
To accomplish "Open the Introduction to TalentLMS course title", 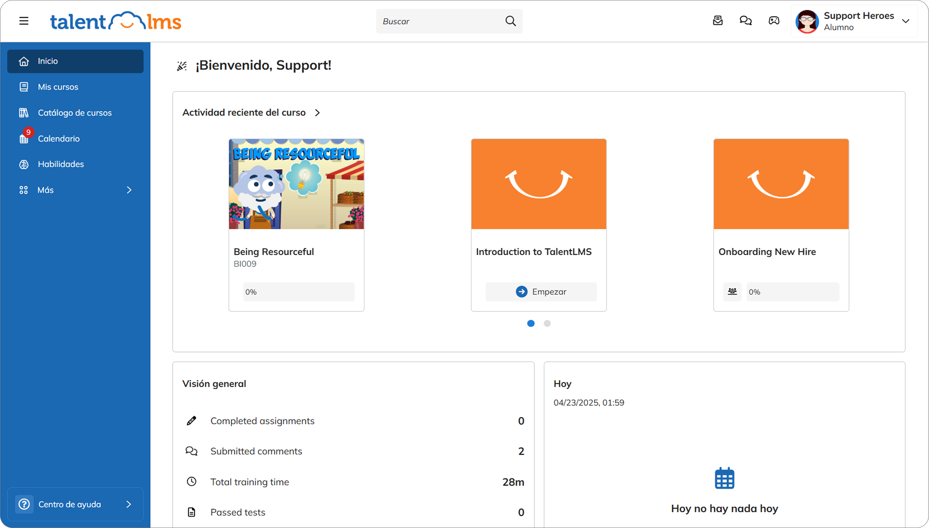I will pyautogui.click(x=534, y=251).
